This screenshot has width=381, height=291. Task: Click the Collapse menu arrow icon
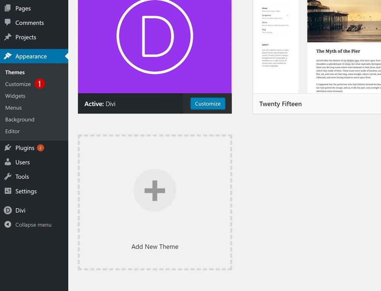pos(8,225)
